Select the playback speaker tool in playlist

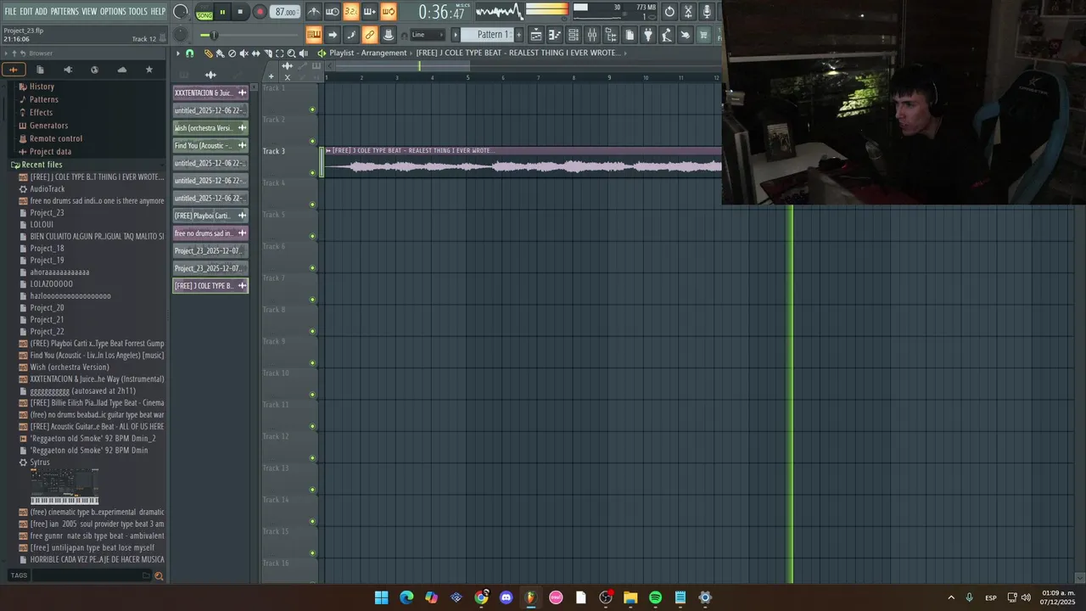(303, 53)
